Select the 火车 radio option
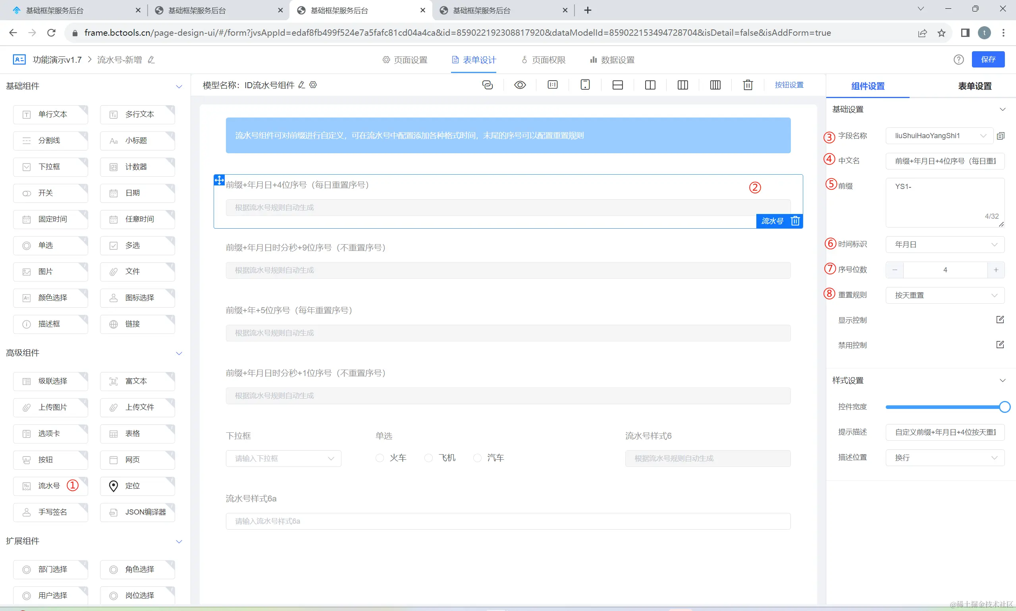The width and height of the screenshot is (1016, 611). pos(380,458)
